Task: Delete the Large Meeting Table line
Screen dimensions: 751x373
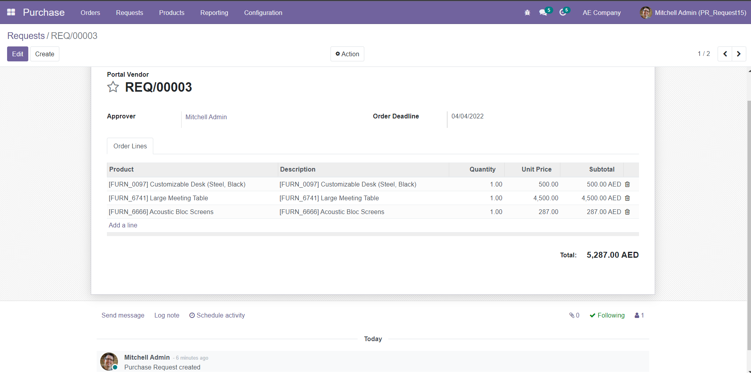Action: [x=627, y=198]
